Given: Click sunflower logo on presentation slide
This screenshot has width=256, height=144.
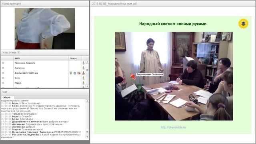Looking at the screenshot, I should (x=243, y=24).
